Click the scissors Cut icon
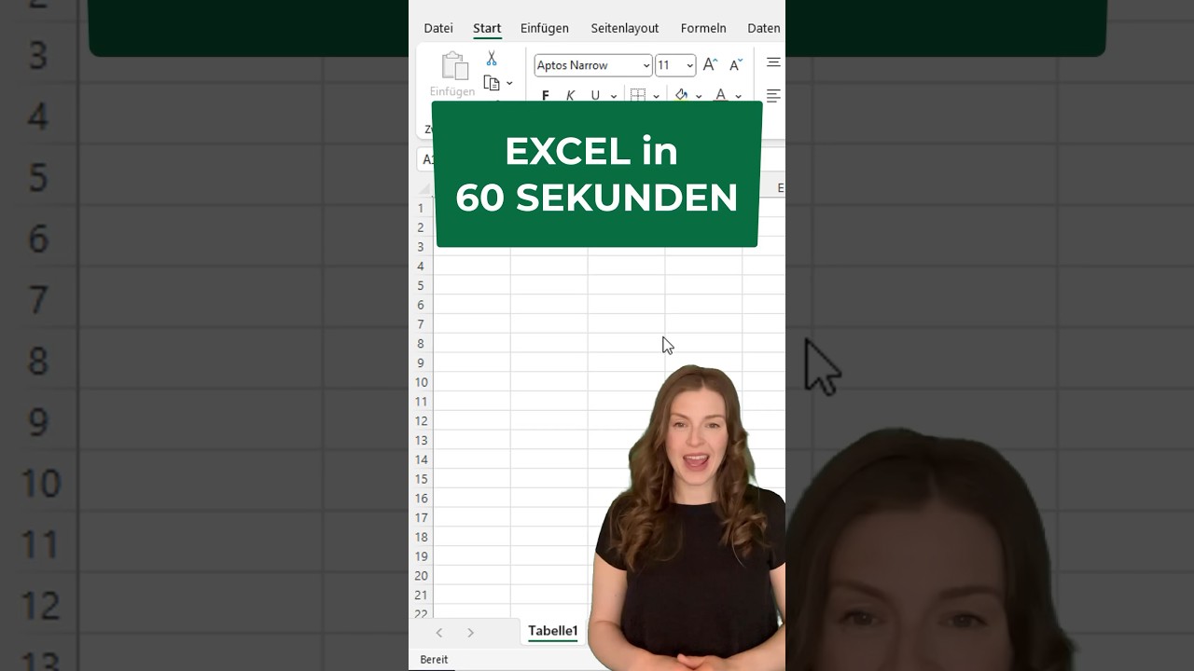 (x=492, y=59)
